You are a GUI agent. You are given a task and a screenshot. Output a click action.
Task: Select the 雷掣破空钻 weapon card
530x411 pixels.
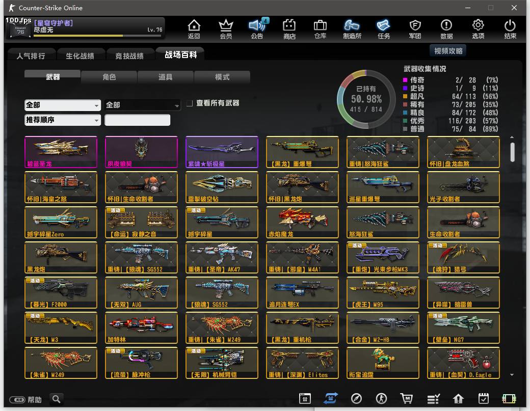pos(222,187)
